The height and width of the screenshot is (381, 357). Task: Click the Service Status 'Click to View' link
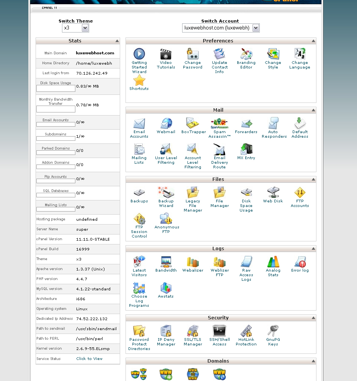pyautogui.click(x=89, y=359)
